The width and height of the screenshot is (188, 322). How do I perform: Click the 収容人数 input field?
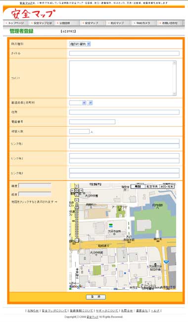[x=79, y=132]
